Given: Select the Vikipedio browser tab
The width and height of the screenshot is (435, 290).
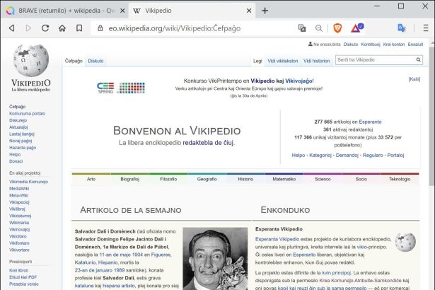Looking at the screenshot, I should (192, 11).
